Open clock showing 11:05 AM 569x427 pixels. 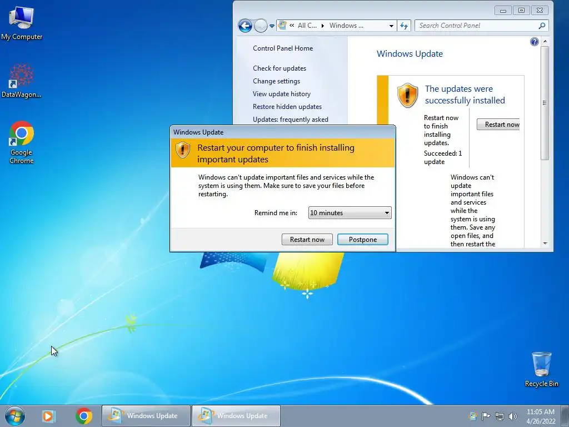tap(540, 416)
